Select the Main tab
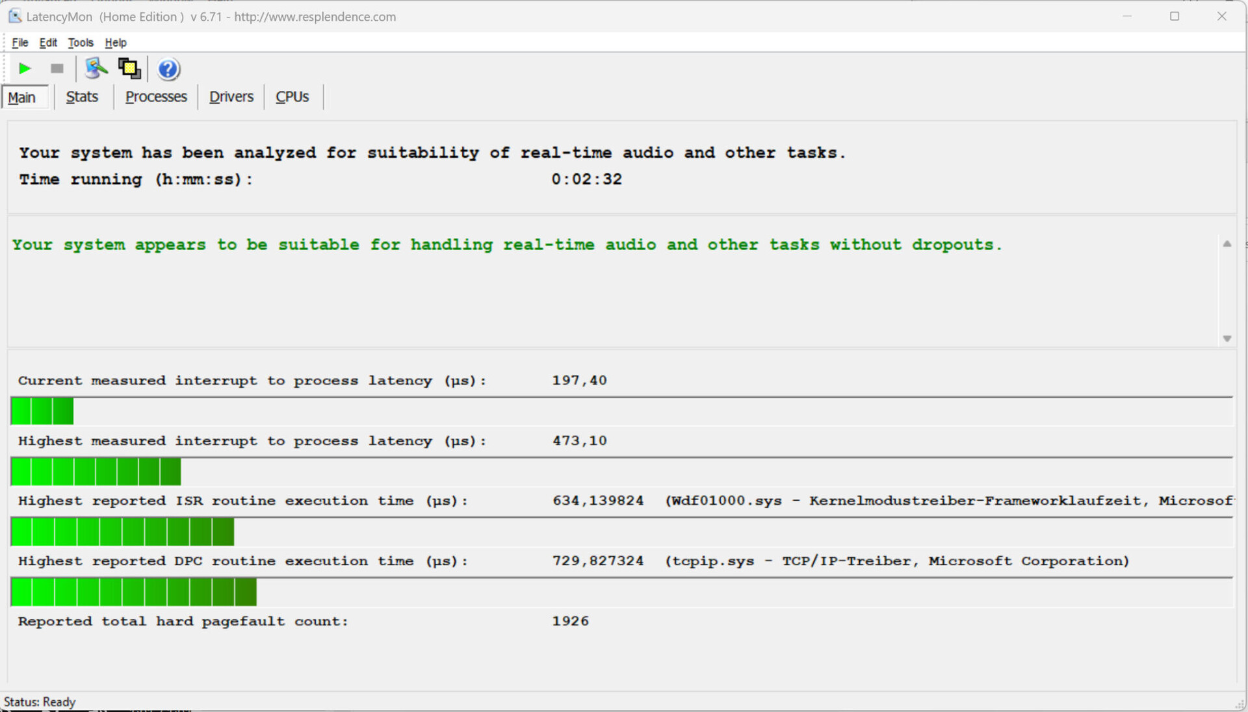 [x=25, y=97]
